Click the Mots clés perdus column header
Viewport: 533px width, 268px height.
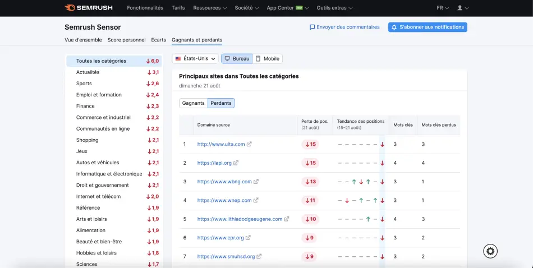point(439,124)
